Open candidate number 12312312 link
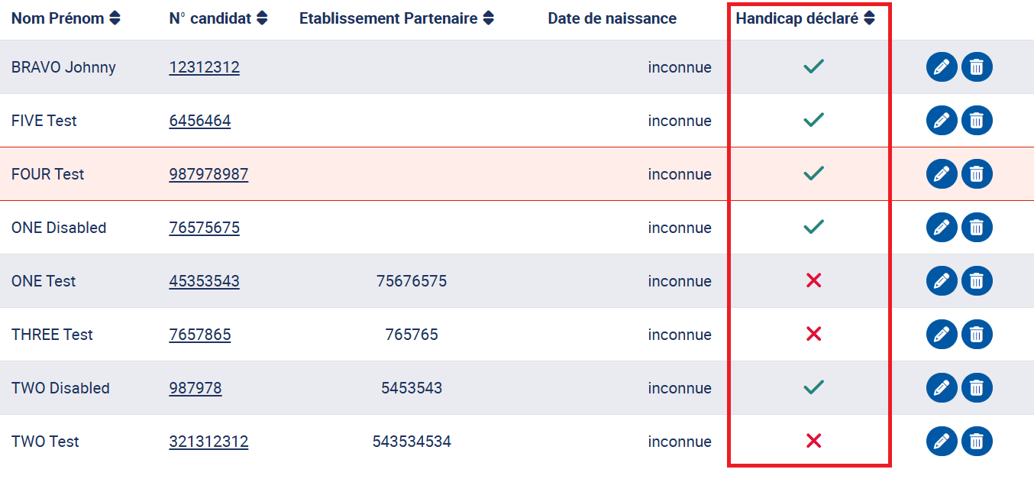The image size is (1034, 479). click(x=204, y=67)
